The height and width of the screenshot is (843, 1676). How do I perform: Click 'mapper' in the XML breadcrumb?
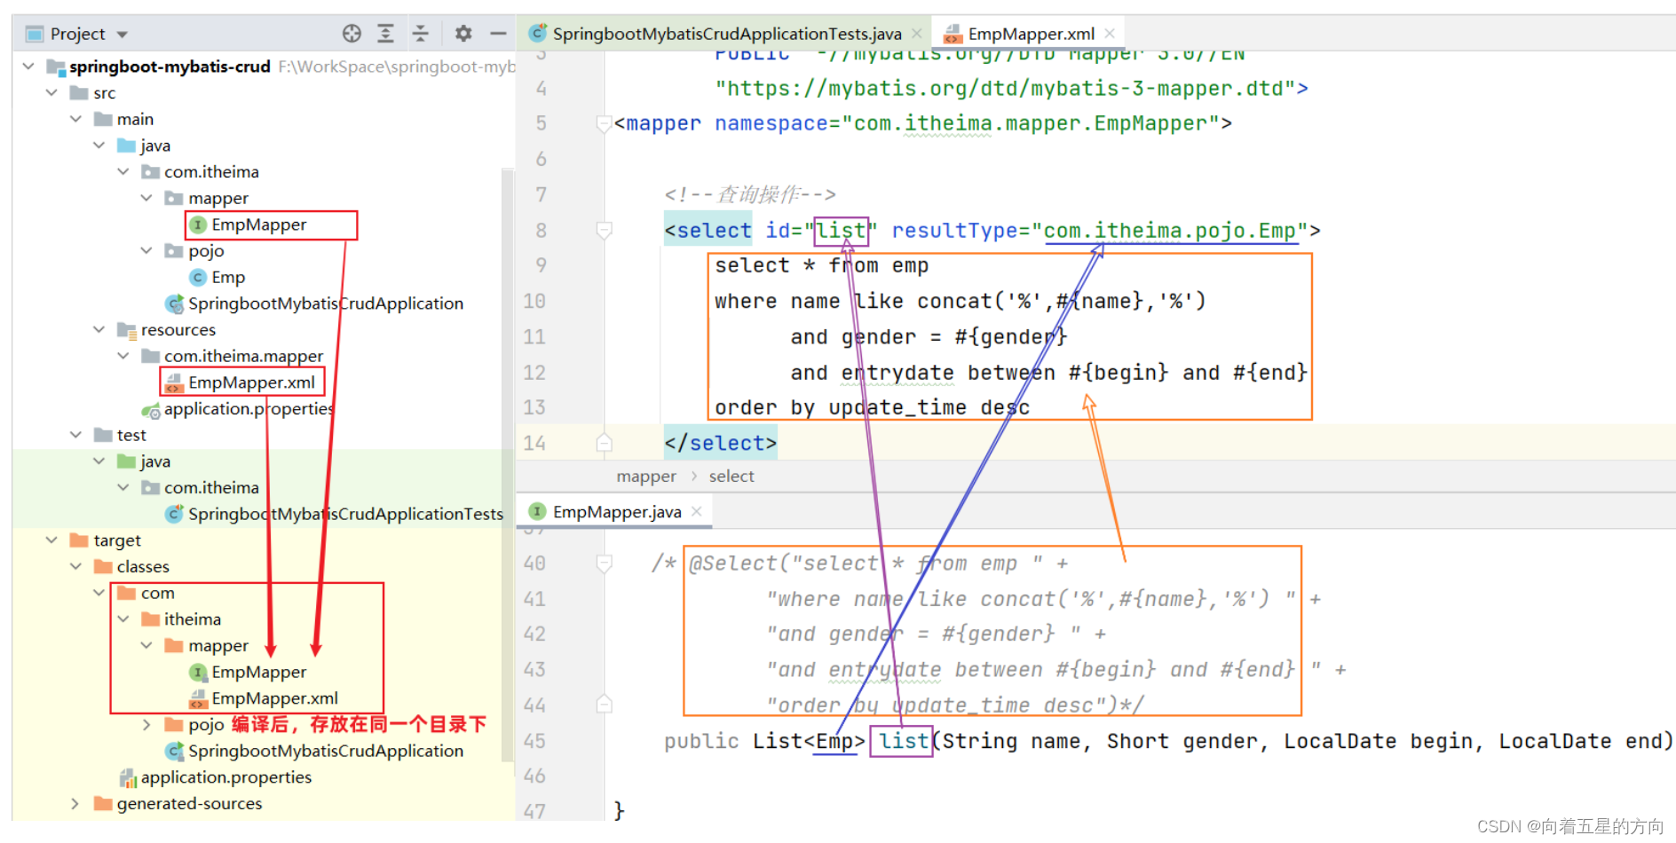(x=646, y=477)
